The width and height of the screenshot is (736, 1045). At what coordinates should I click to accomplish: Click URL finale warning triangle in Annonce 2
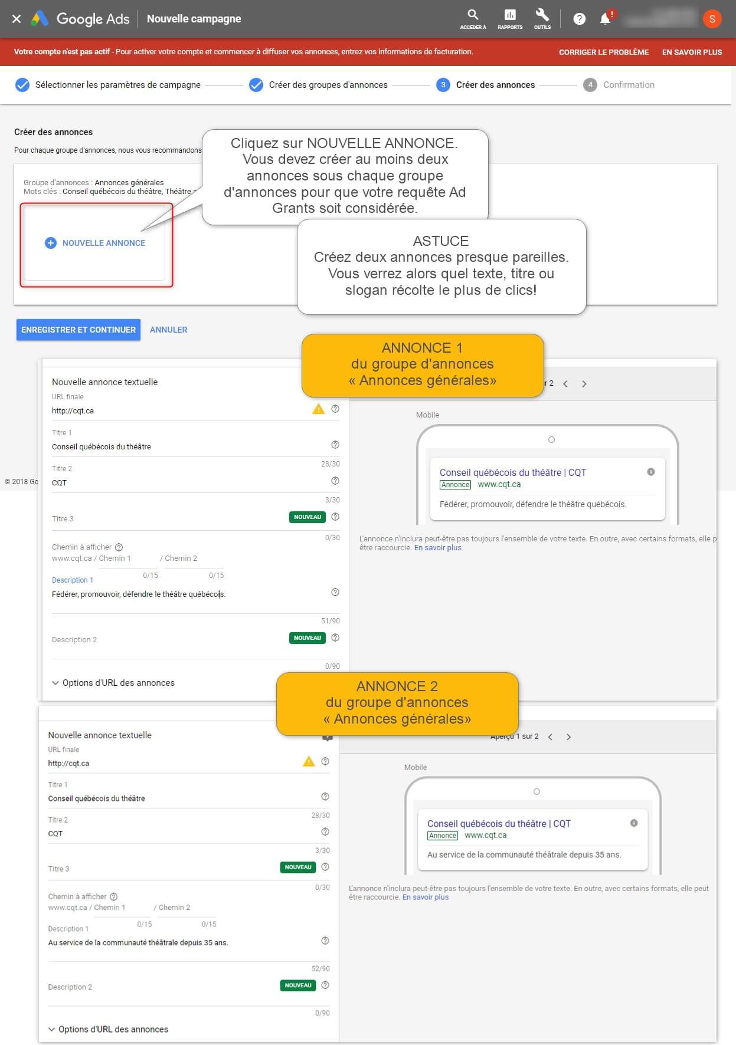pos(309,761)
